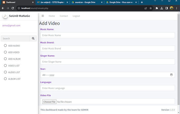Switch to the sound.rar Google Drive tab

point(85,2)
